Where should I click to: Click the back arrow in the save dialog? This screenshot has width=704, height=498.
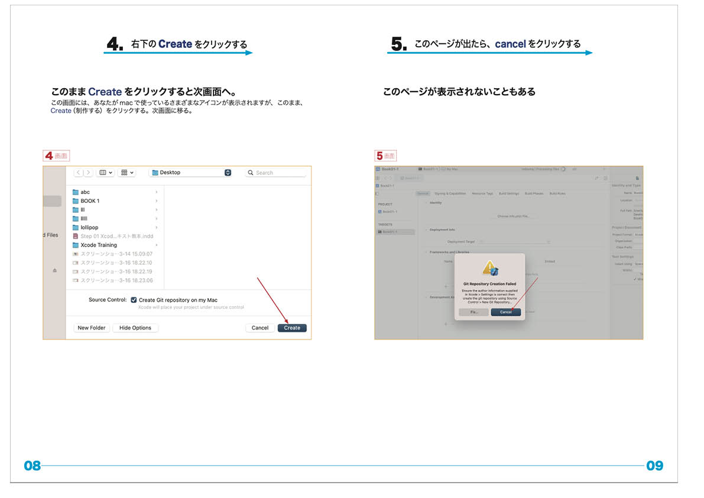click(x=79, y=173)
